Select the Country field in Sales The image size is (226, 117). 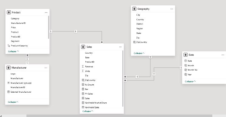click(89, 53)
